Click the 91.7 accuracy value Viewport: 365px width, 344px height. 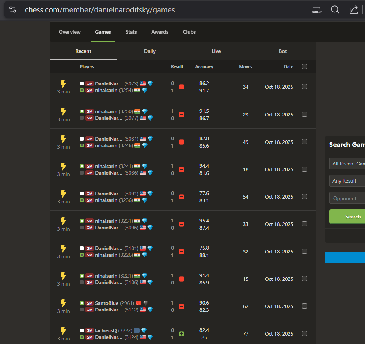click(204, 91)
